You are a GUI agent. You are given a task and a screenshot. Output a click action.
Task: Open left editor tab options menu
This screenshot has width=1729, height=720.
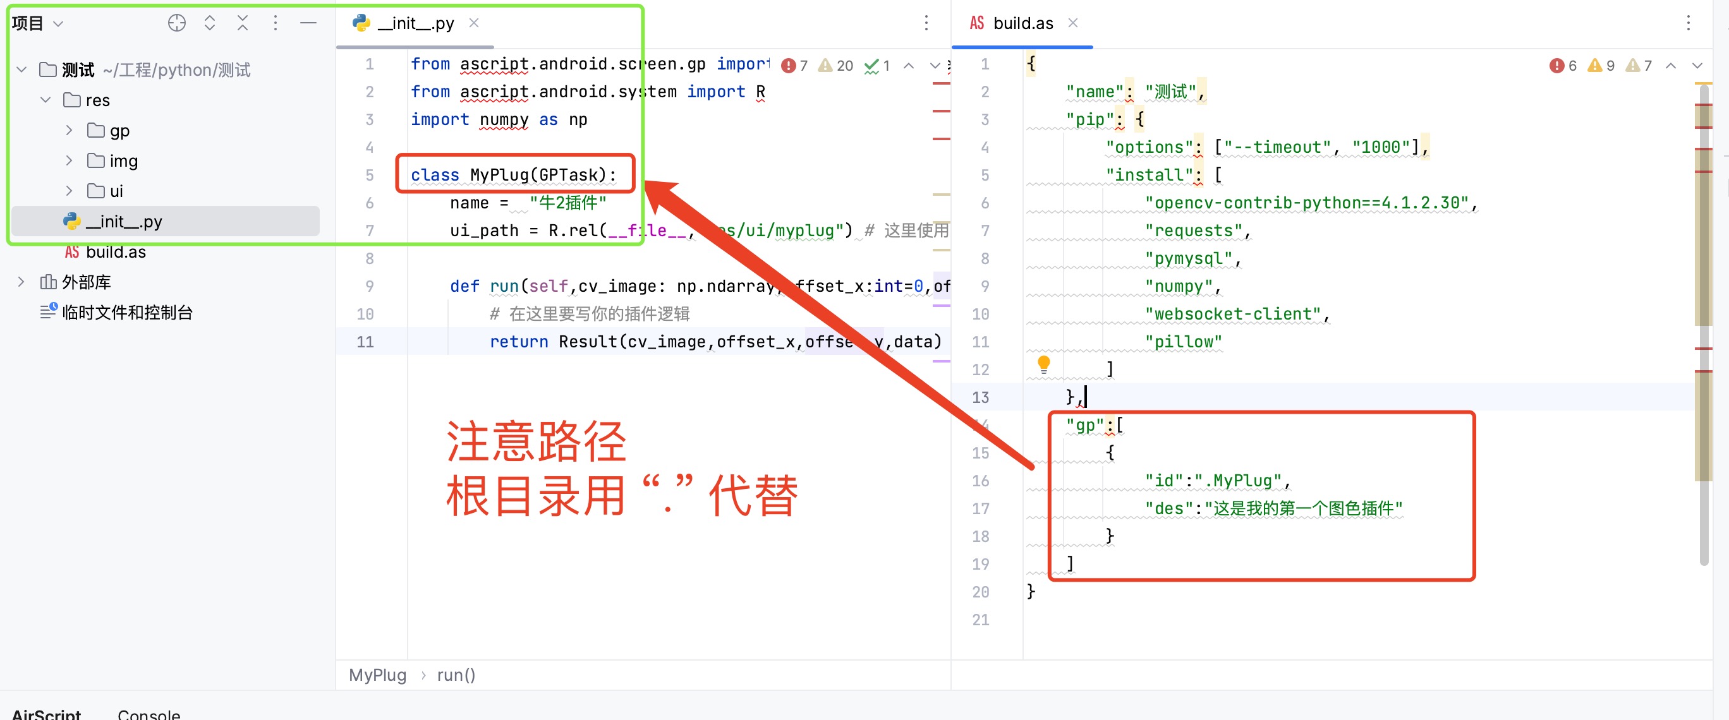[926, 23]
